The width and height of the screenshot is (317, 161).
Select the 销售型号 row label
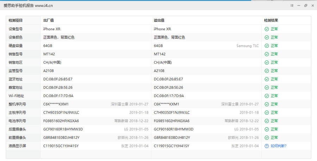[x=15, y=54]
